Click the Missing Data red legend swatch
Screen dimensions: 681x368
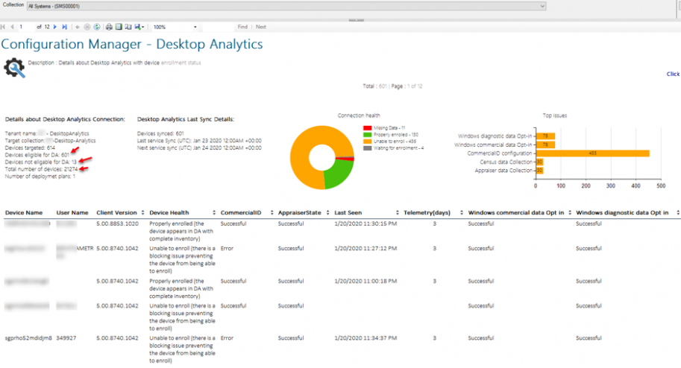click(368, 128)
